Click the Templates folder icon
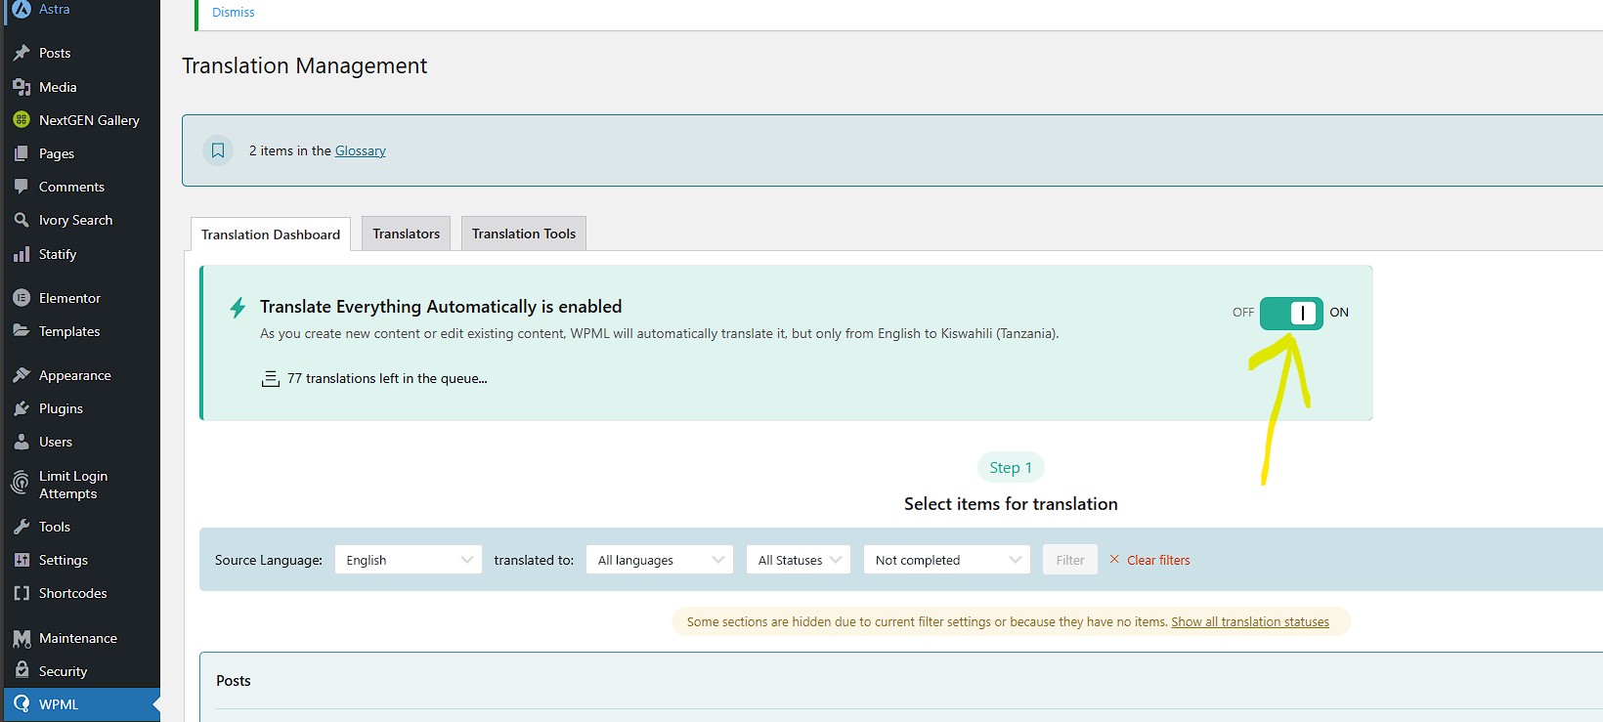 point(22,331)
